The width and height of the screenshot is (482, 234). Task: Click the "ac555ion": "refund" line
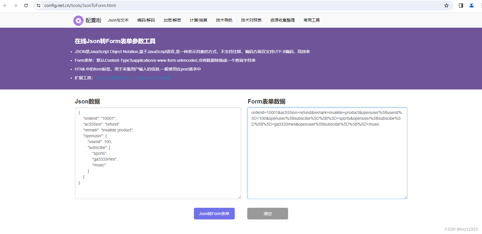tap(102, 124)
